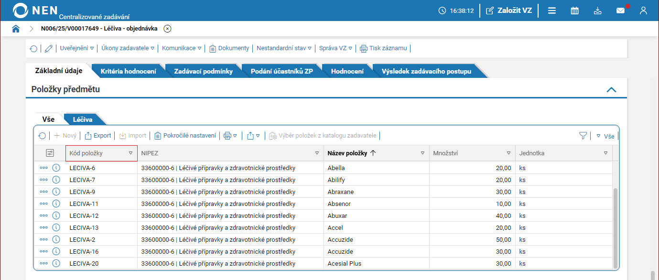The width and height of the screenshot is (659, 280).
Task: Open the Kód položky column filter dropdown
Action: tap(130, 153)
